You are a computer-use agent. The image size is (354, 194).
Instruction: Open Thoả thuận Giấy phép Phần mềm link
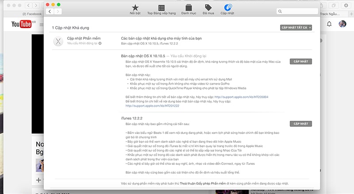tap(203, 183)
